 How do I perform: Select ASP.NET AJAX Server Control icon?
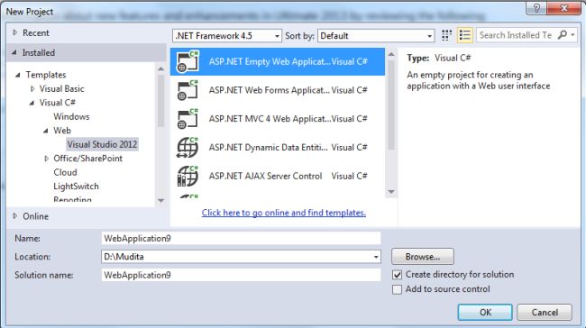click(x=188, y=176)
